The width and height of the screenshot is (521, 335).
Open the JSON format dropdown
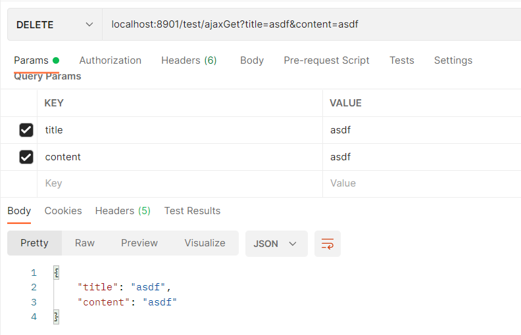coord(276,244)
